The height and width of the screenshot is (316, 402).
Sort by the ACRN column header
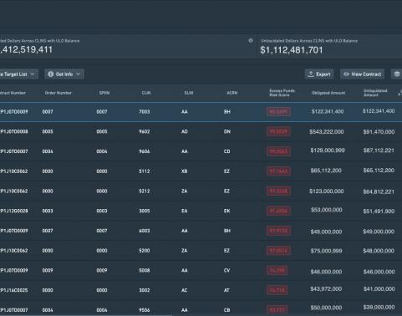[x=232, y=93]
